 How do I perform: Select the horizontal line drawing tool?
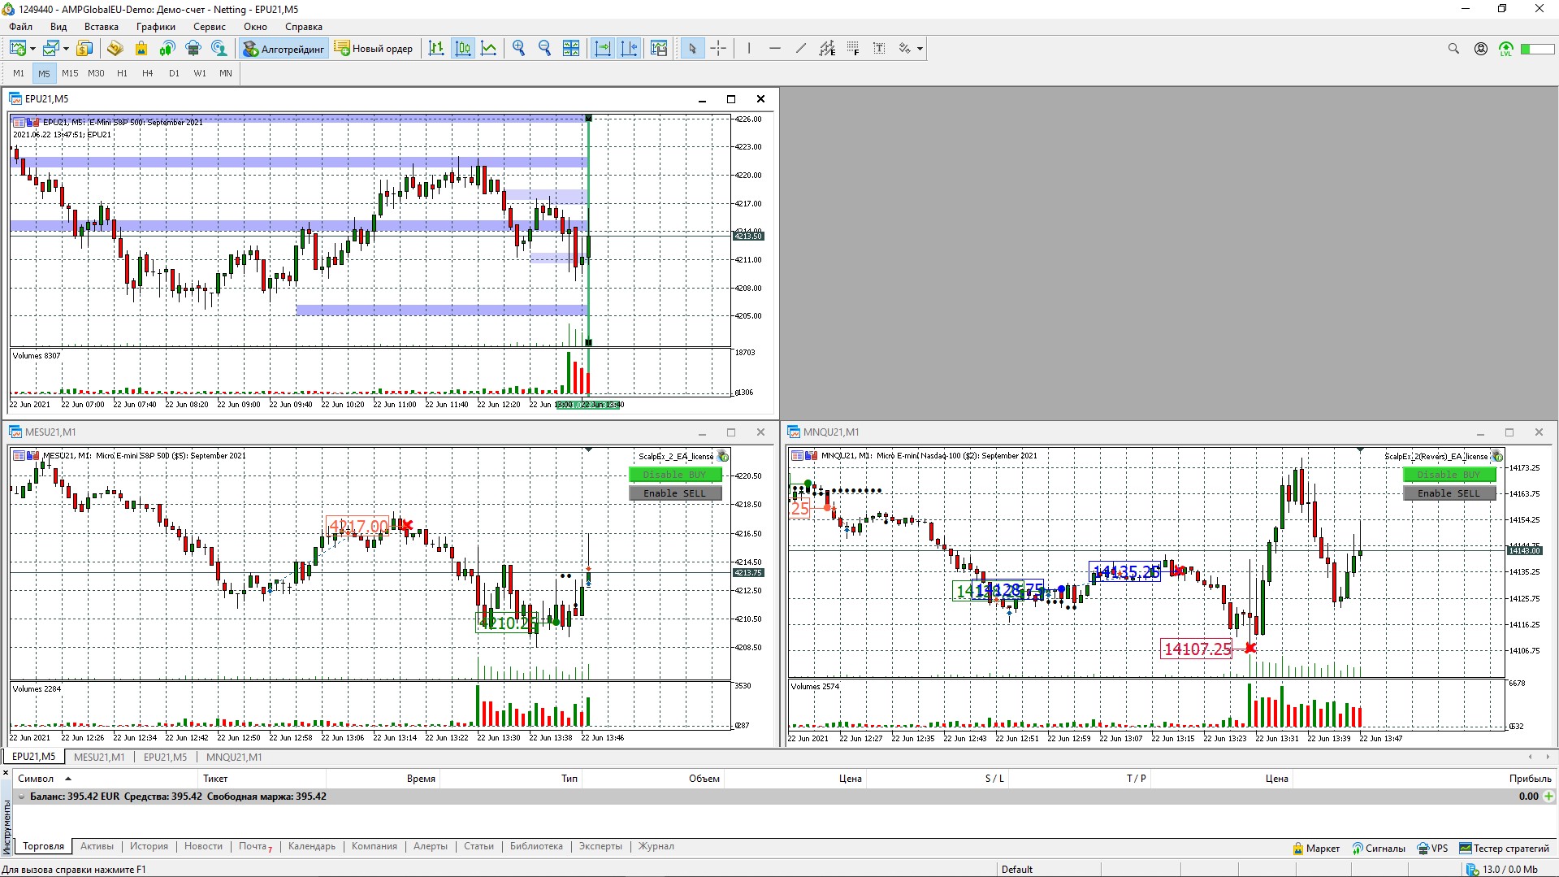(x=774, y=49)
